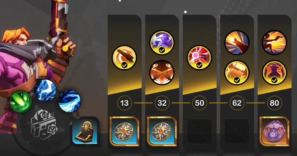Choose the purple slash talent at level 32
Viewport: 297px width, 156px height.
coord(162,43)
